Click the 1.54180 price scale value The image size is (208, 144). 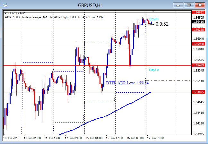click(199, 123)
